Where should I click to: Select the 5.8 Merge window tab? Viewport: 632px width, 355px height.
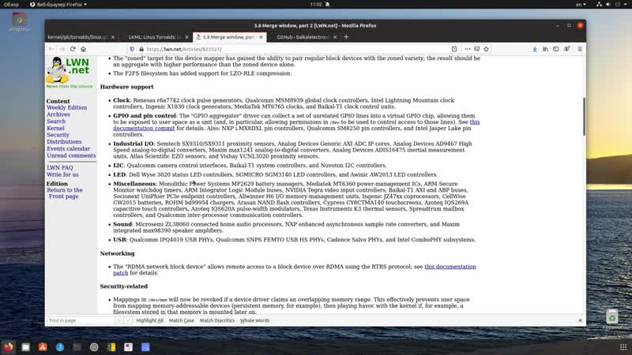click(228, 37)
